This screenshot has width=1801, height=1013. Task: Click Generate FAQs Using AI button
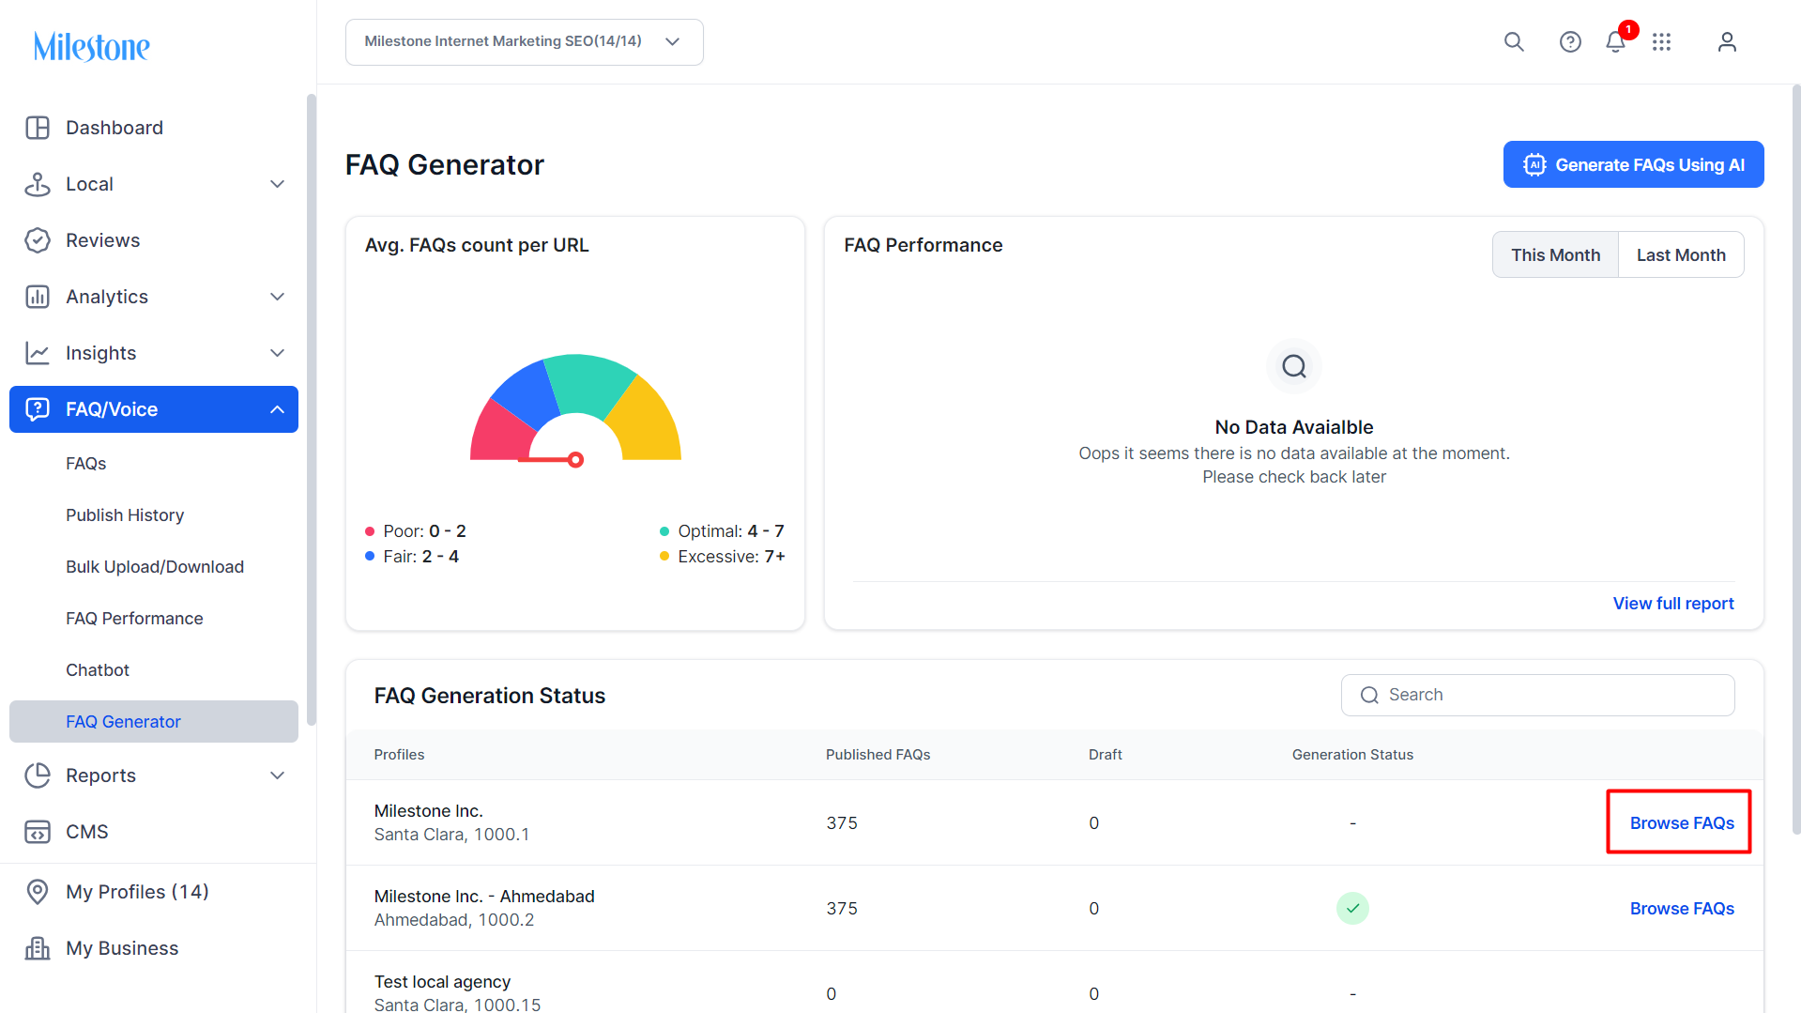(1633, 164)
